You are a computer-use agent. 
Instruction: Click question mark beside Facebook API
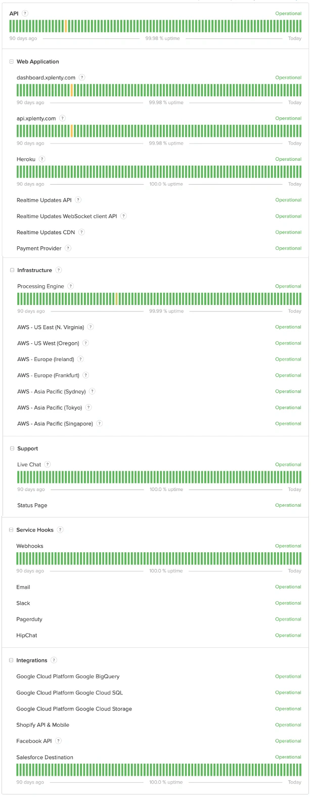(x=58, y=741)
